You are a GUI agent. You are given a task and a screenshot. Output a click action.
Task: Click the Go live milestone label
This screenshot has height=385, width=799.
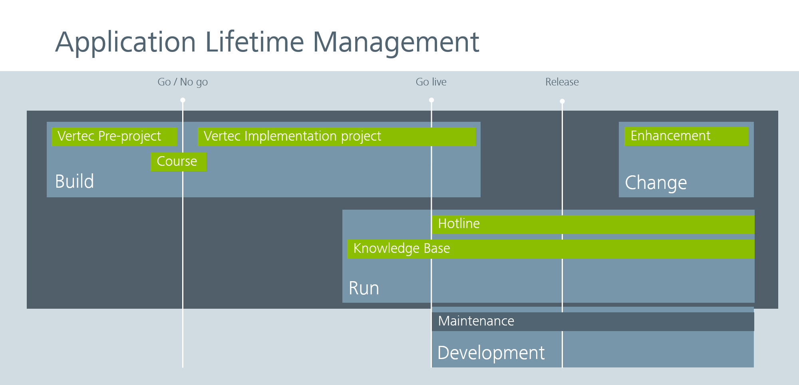point(431,82)
